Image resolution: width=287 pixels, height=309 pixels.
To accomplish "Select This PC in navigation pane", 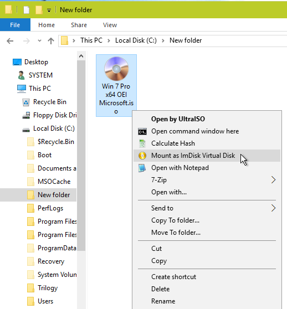I will (x=40, y=89).
